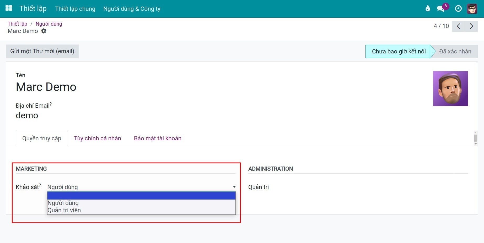Open the apps grid home menu
Image resolution: width=484 pixels, height=243 pixels.
(x=9, y=8)
